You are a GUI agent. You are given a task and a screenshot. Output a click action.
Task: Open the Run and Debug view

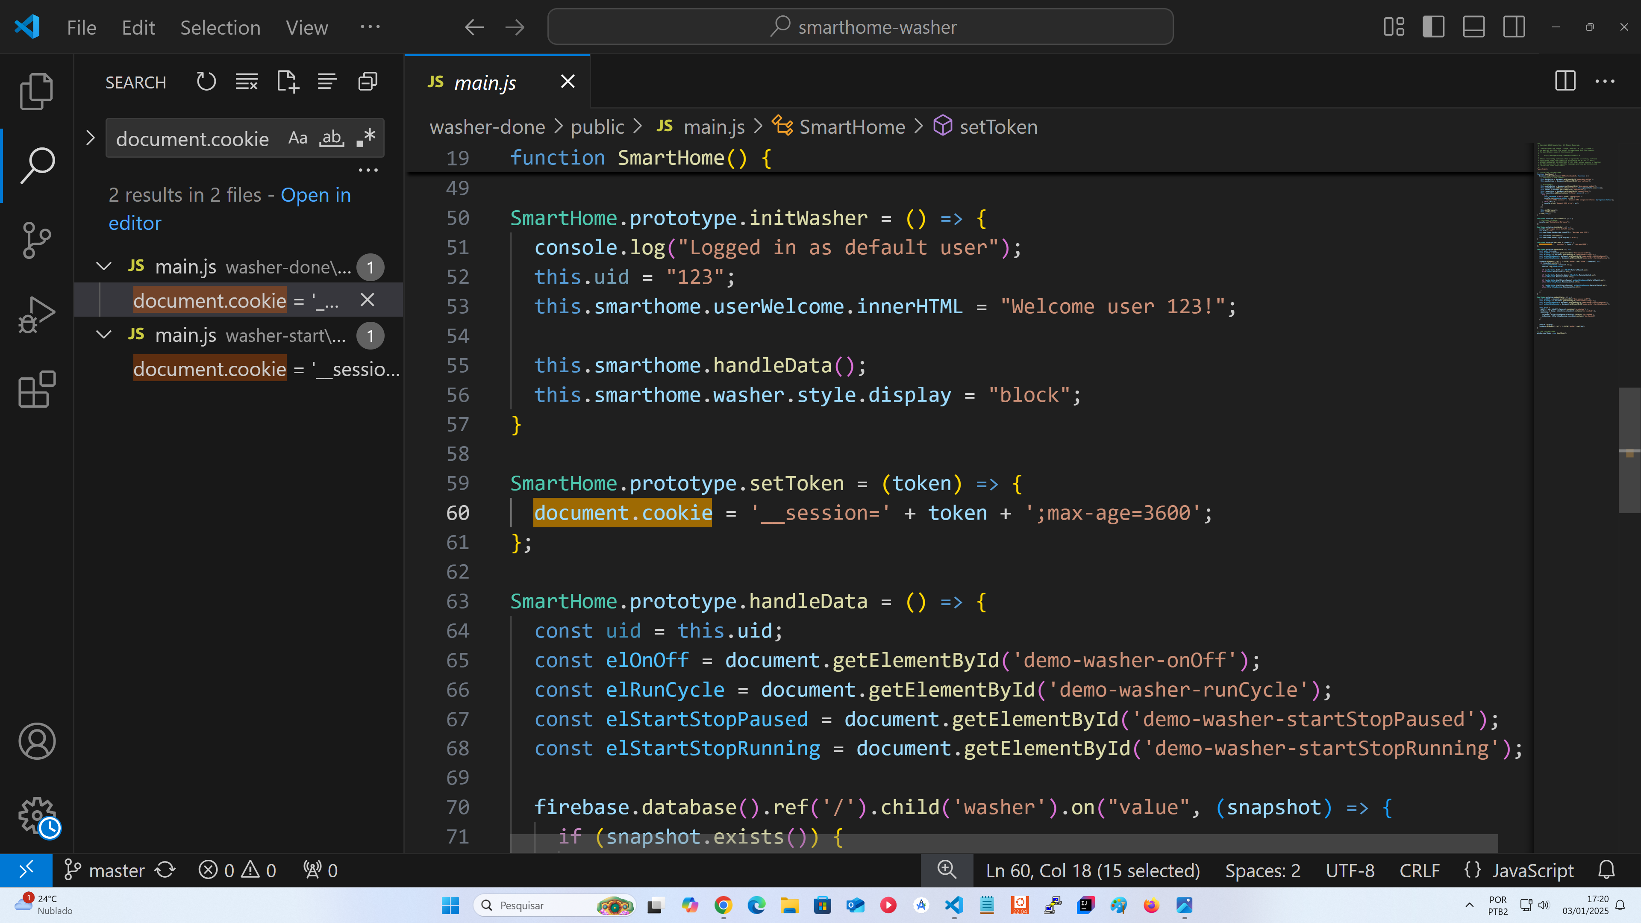tap(36, 315)
